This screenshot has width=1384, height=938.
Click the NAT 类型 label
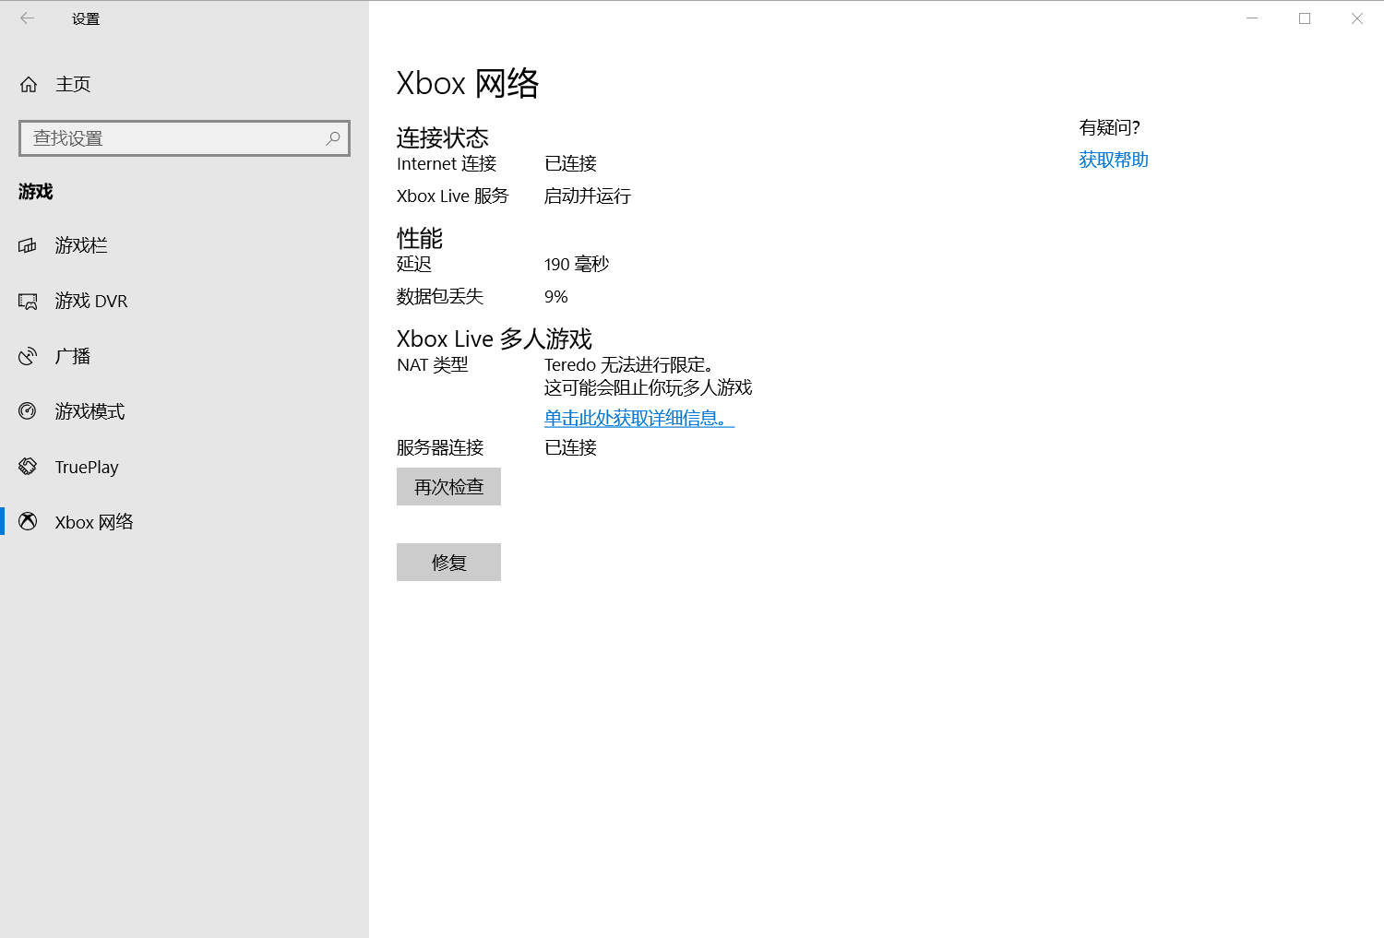coord(433,365)
